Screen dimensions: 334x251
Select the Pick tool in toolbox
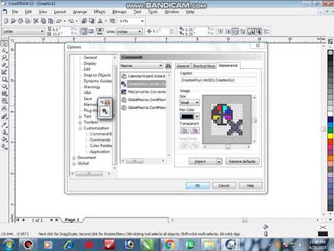4,43
